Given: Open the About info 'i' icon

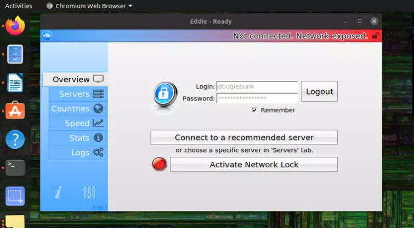Looking at the screenshot, I should (58, 192).
